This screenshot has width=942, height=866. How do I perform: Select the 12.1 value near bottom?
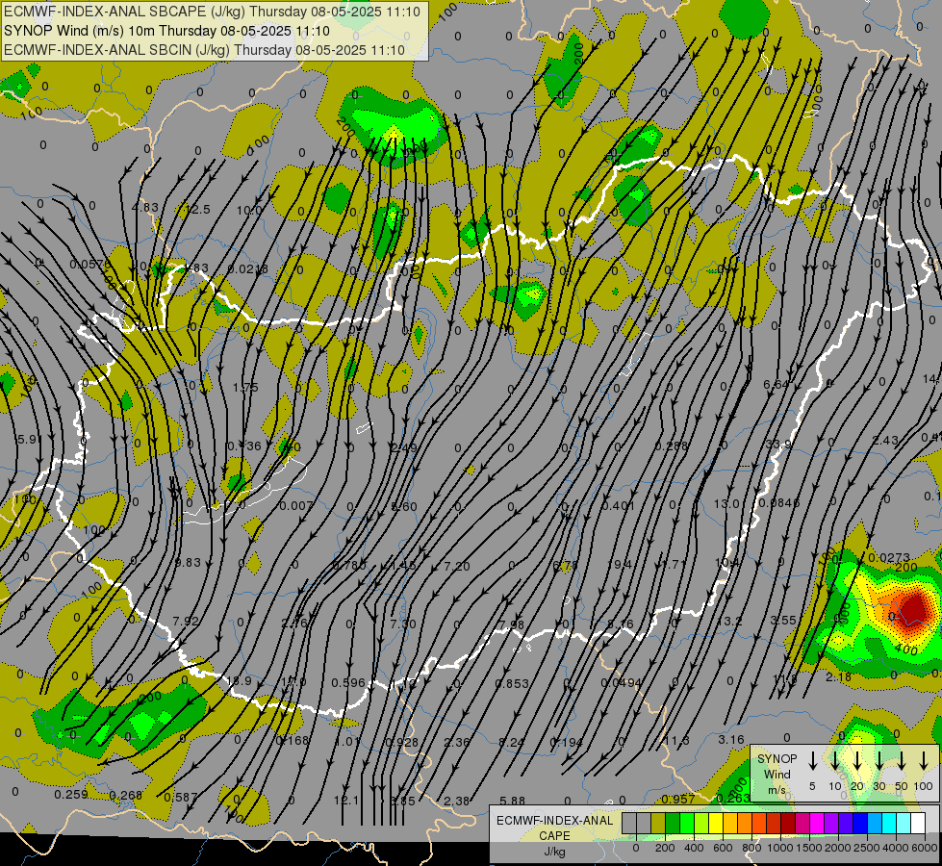(346, 801)
